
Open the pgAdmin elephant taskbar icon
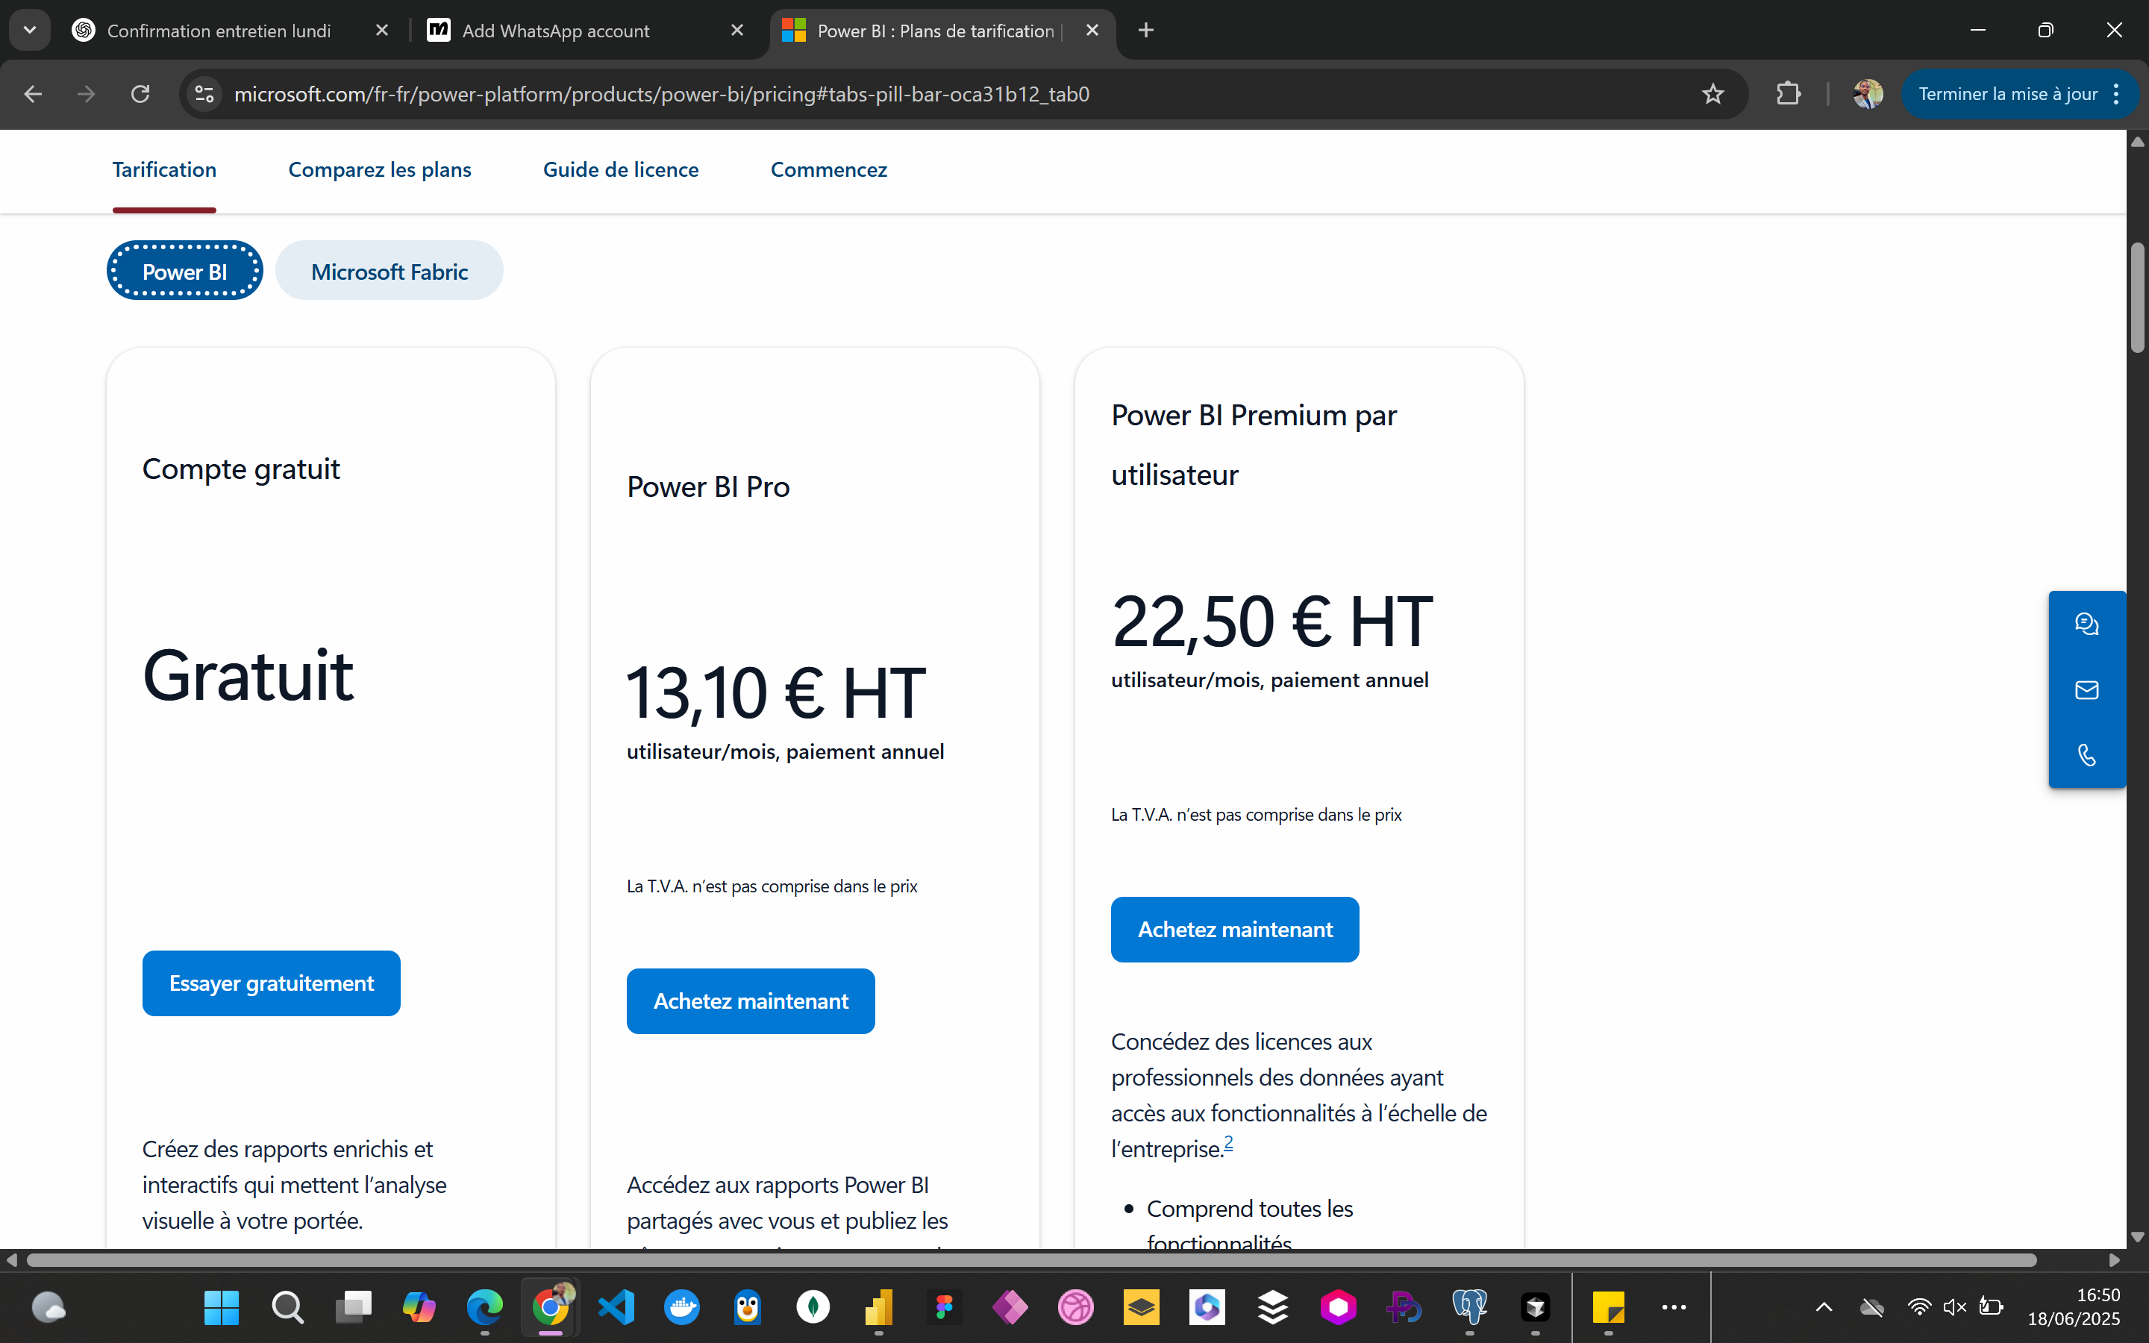pos(1470,1306)
